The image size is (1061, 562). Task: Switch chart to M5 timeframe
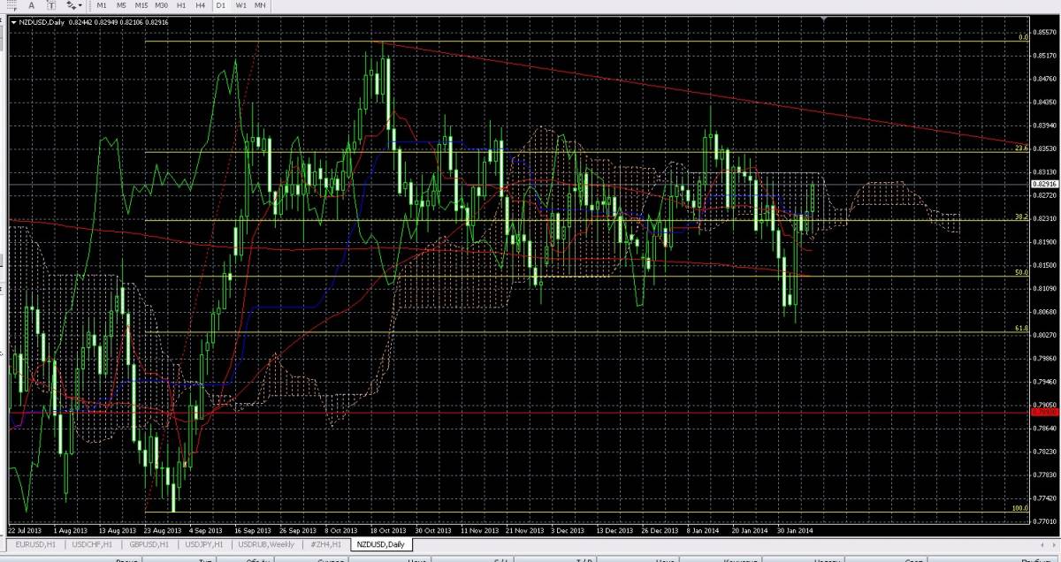coord(122,5)
